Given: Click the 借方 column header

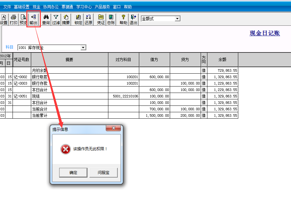Looking at the screenshot, I should click(154, 59).
